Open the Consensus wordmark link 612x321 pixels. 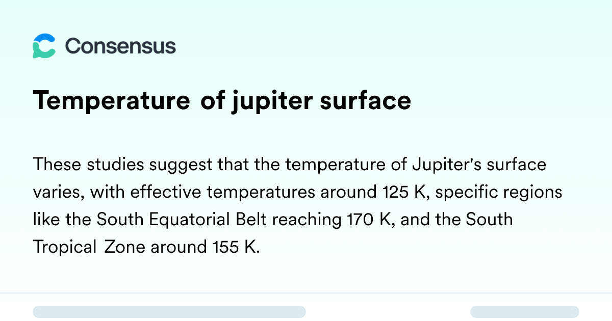[120, 46]
